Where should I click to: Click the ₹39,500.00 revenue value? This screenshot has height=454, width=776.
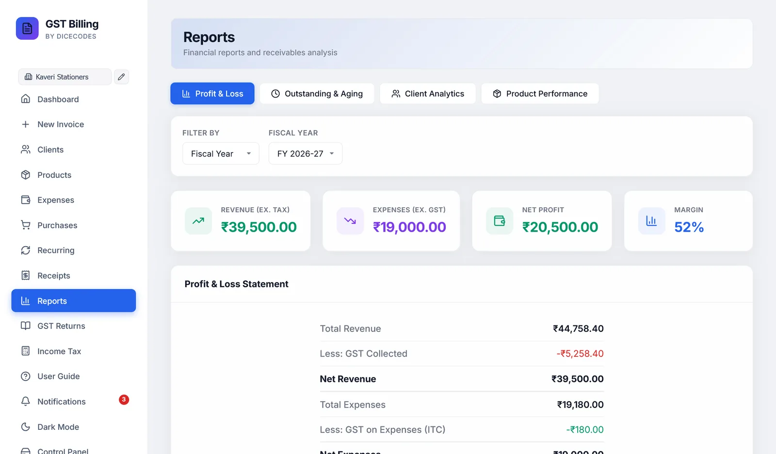click(259, 227)
